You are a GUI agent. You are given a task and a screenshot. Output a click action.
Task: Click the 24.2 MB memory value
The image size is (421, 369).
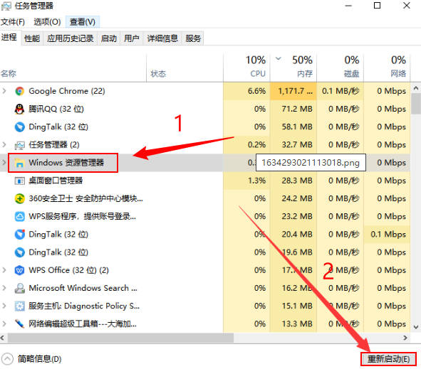point(297,198)
